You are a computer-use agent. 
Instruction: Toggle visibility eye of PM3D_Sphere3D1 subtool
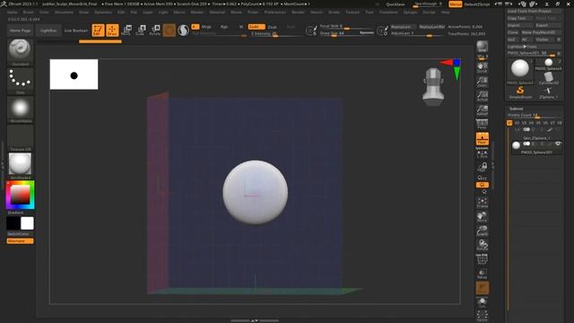click(x=558, y=144)
